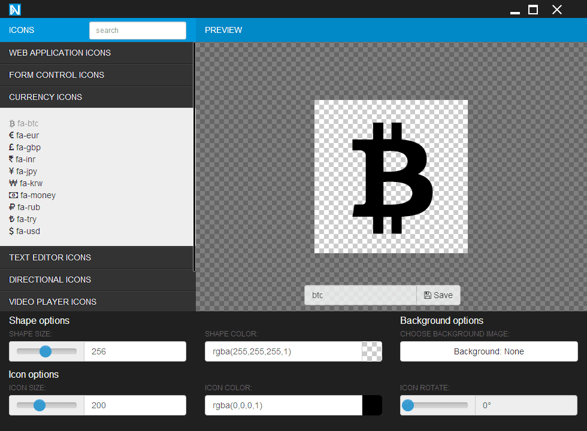Select the fa-rub ruble icon
Viewport: 587px width, 431px height.
tap(25, 207)
